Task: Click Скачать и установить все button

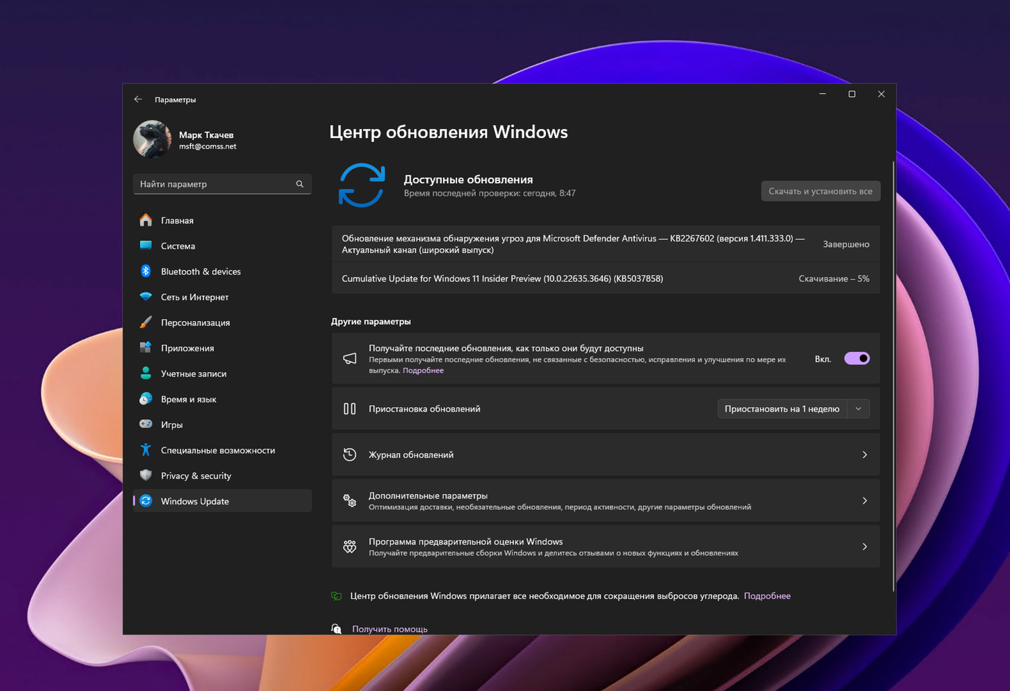Action: click(820, 191)
